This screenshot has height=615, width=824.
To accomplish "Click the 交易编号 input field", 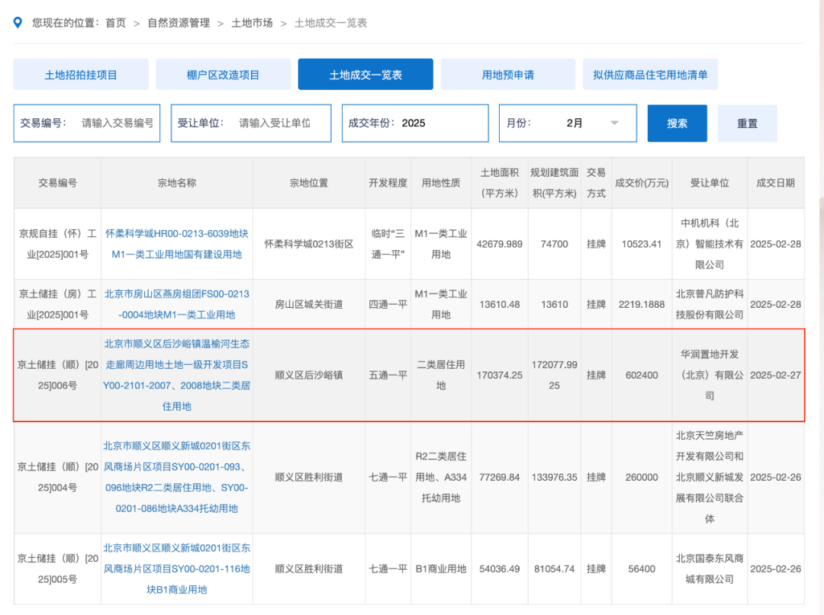I will point(117,123).
